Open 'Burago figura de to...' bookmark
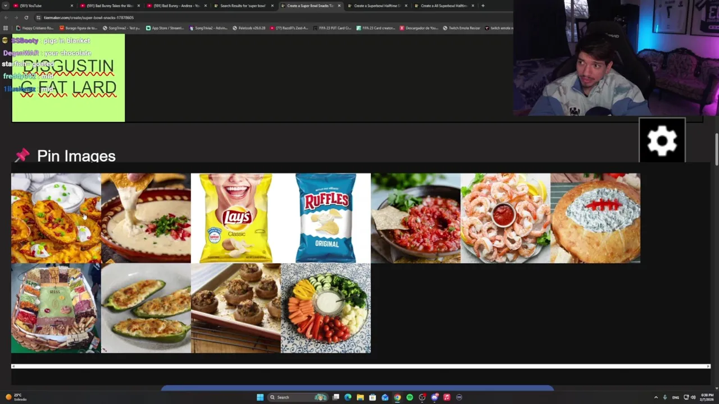Viewport: 719px width, 404px height. pyautogui.click(x=78, y=28)
